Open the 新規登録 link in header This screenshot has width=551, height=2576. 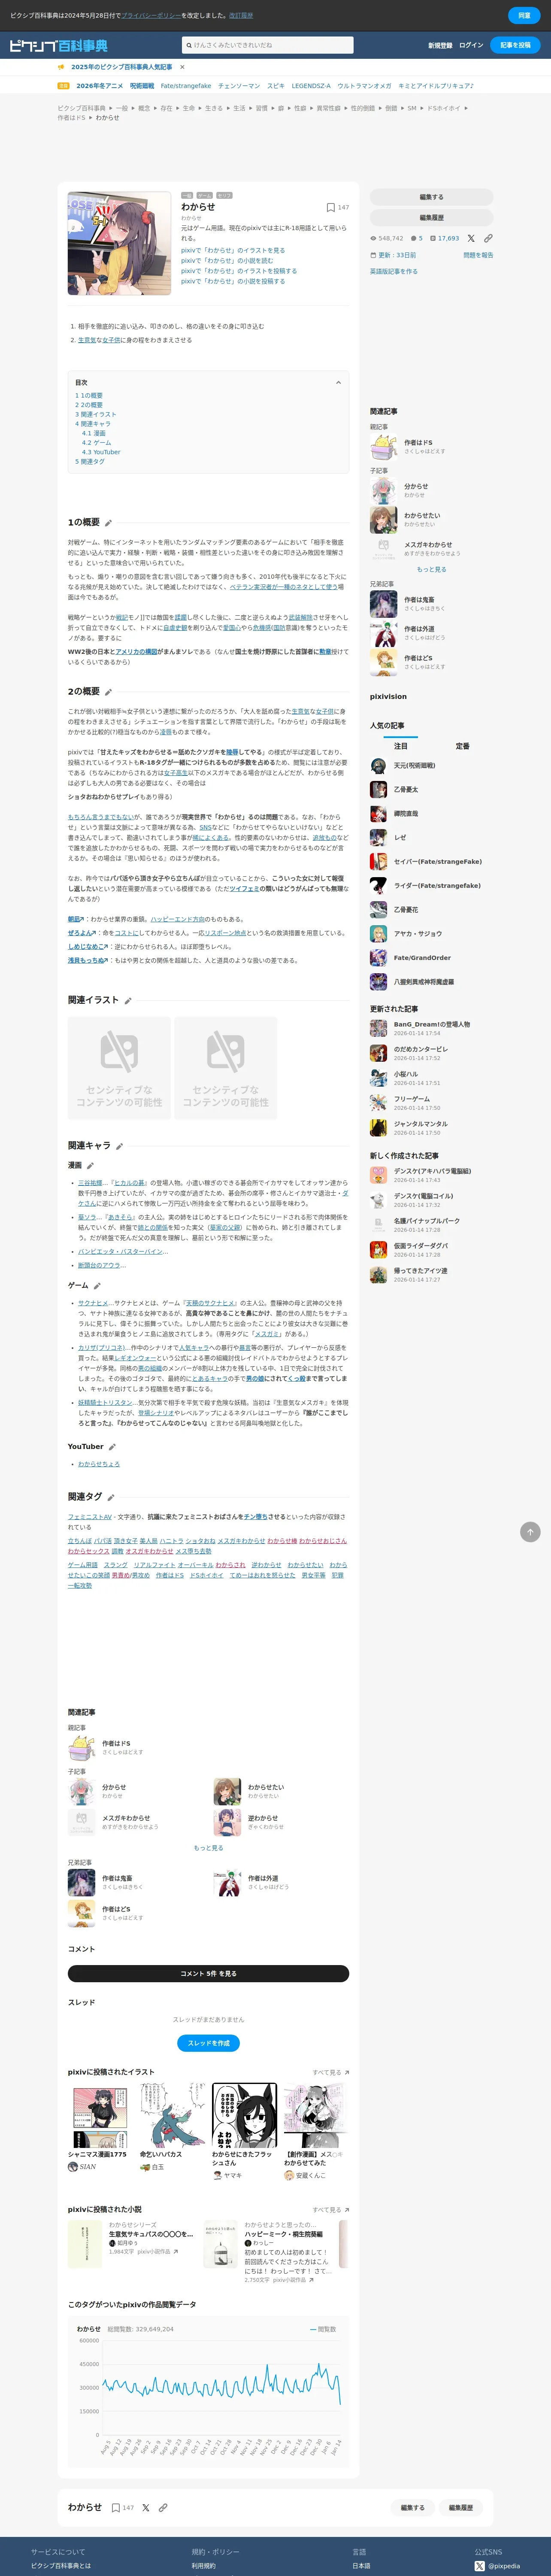pos(440,45)
